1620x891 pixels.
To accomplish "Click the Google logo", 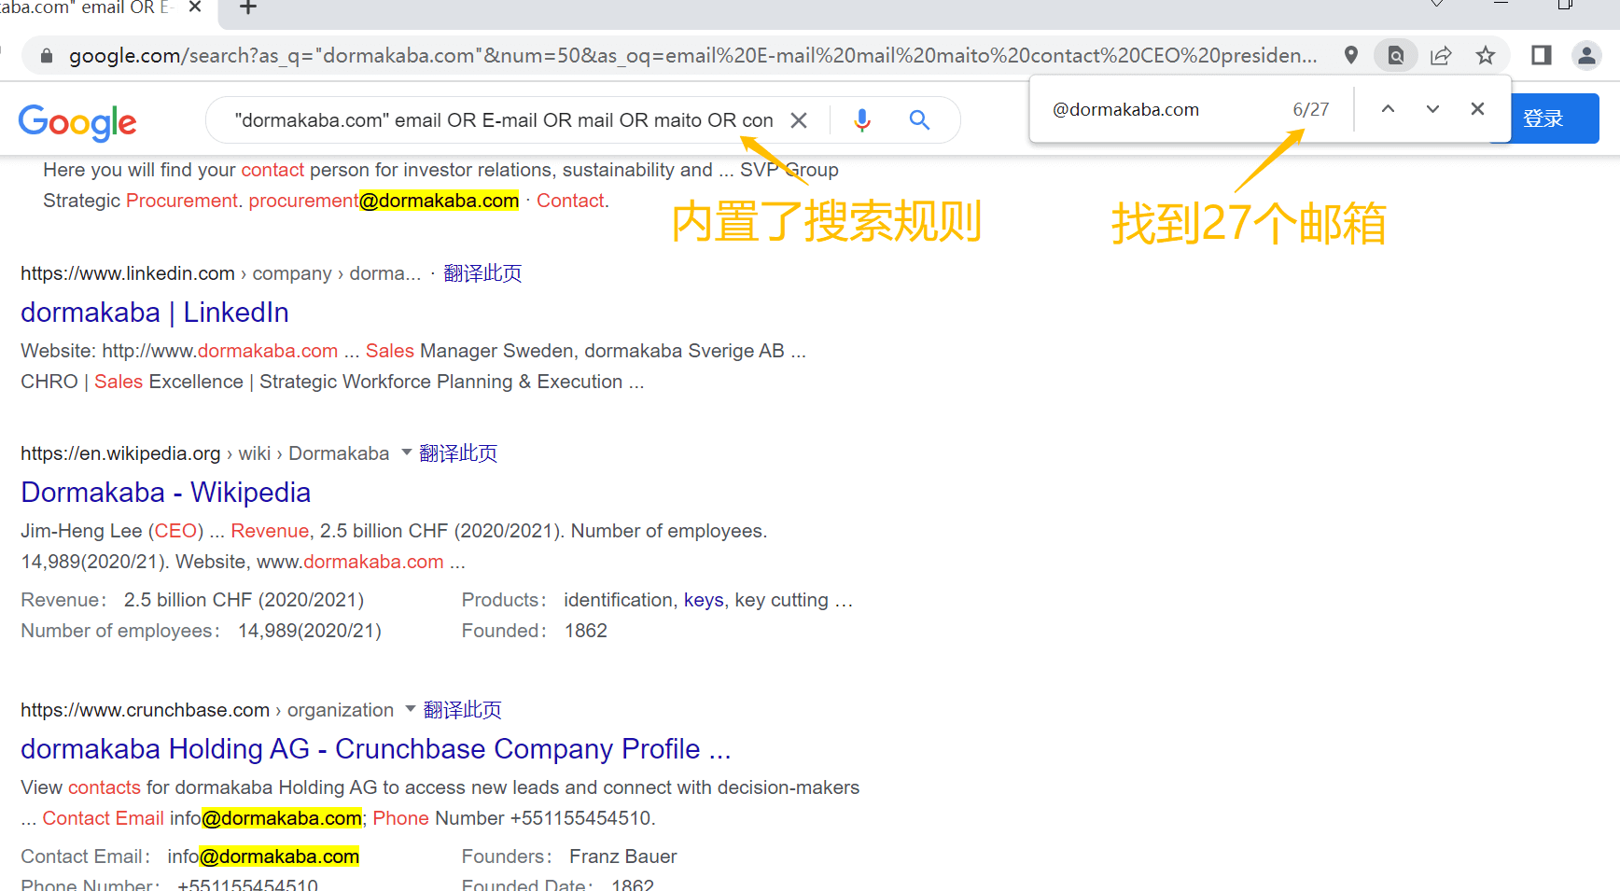I will [77, 122].
